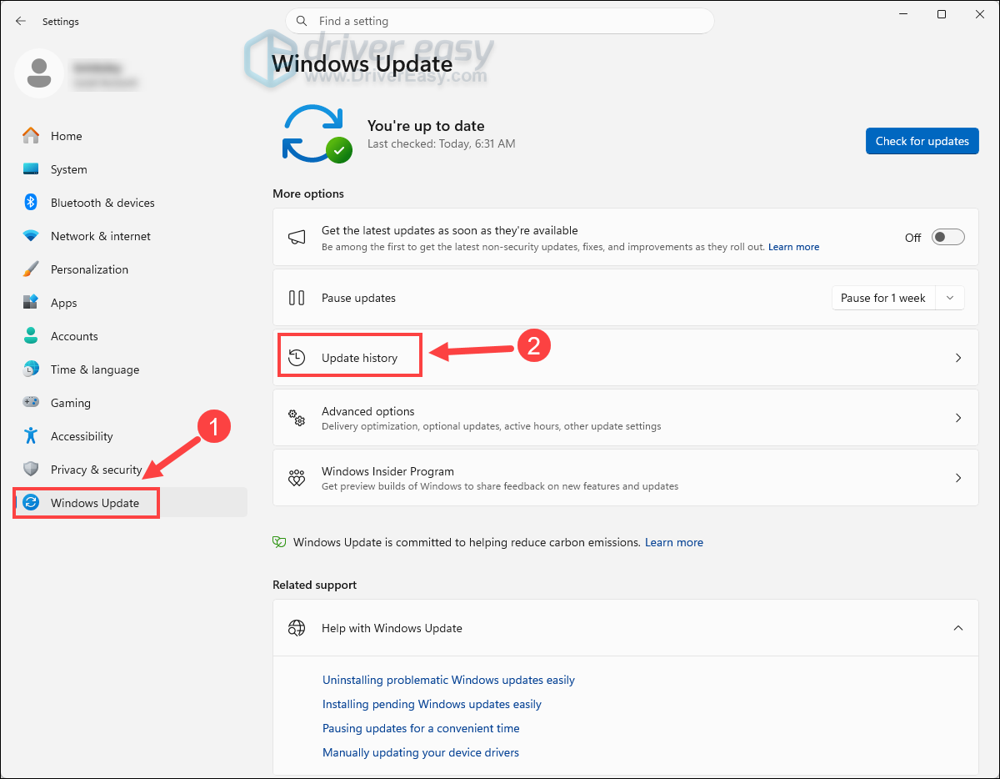Click the Windows Update sync icon in sidebar
Image resolution: width=1000 pixels, height=779 pixels.
click(31, 503)
